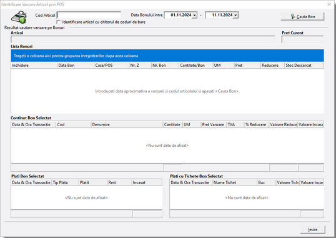336x238 pixels.
Task: Click UM column header in Continut Bon
Action: click(x=192, y=124)
